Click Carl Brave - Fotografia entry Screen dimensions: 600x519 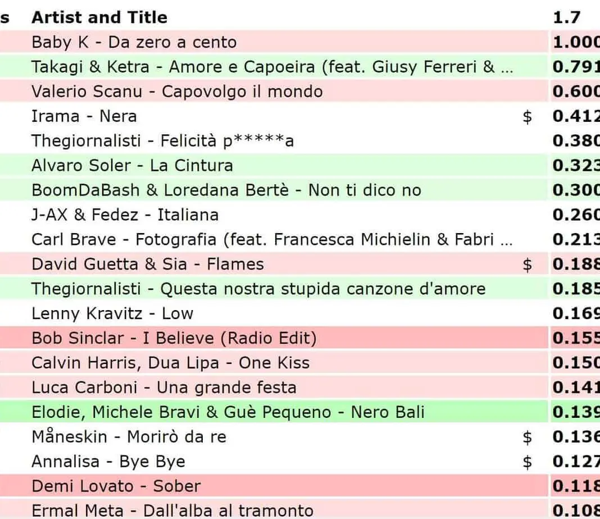272,240
